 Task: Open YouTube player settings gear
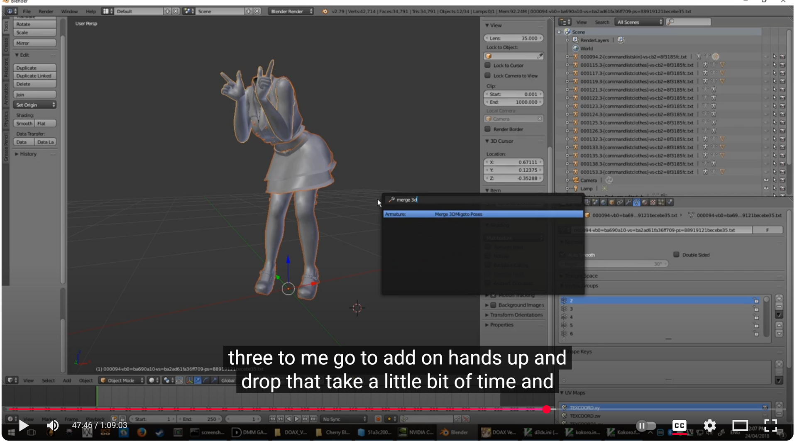(710, 425)
